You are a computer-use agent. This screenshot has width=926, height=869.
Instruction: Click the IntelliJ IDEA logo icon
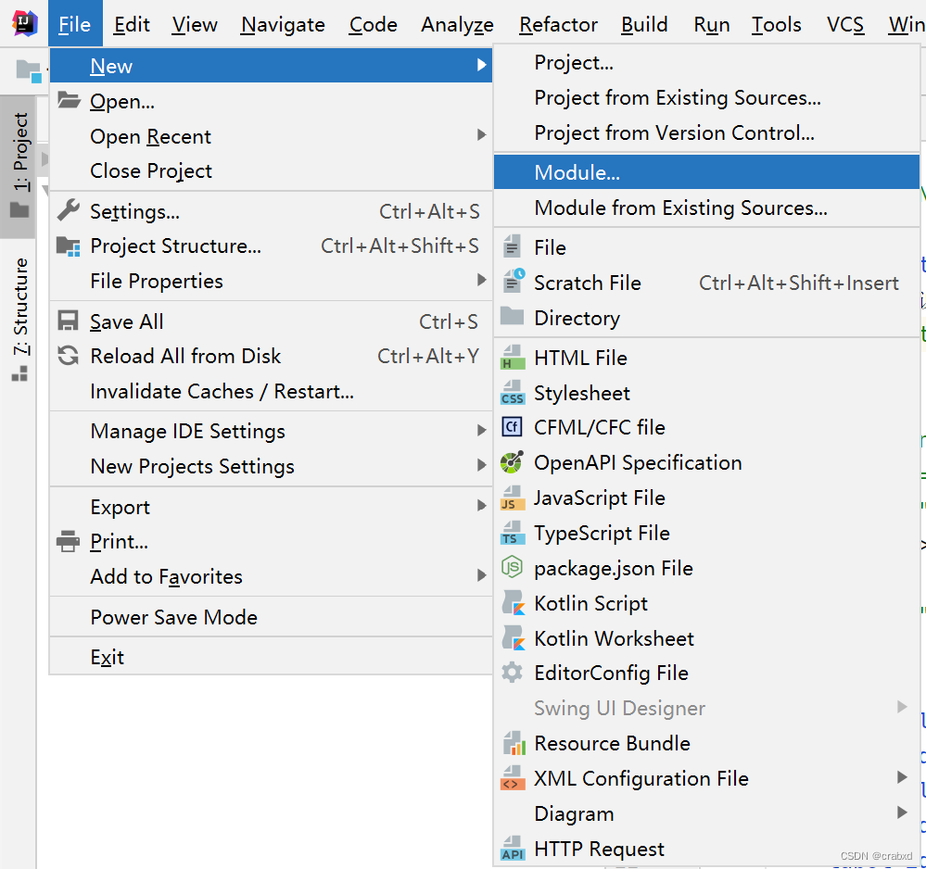point(24,23)
